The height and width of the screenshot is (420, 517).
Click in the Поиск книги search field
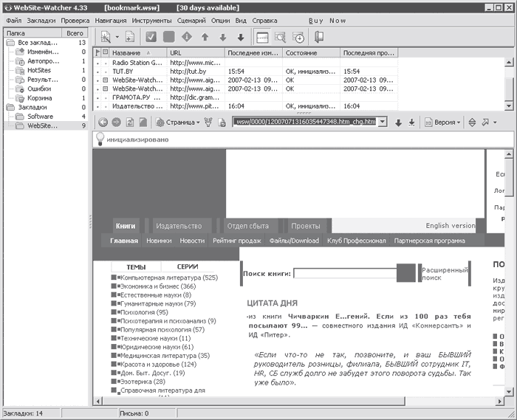(x=345, y=273)
